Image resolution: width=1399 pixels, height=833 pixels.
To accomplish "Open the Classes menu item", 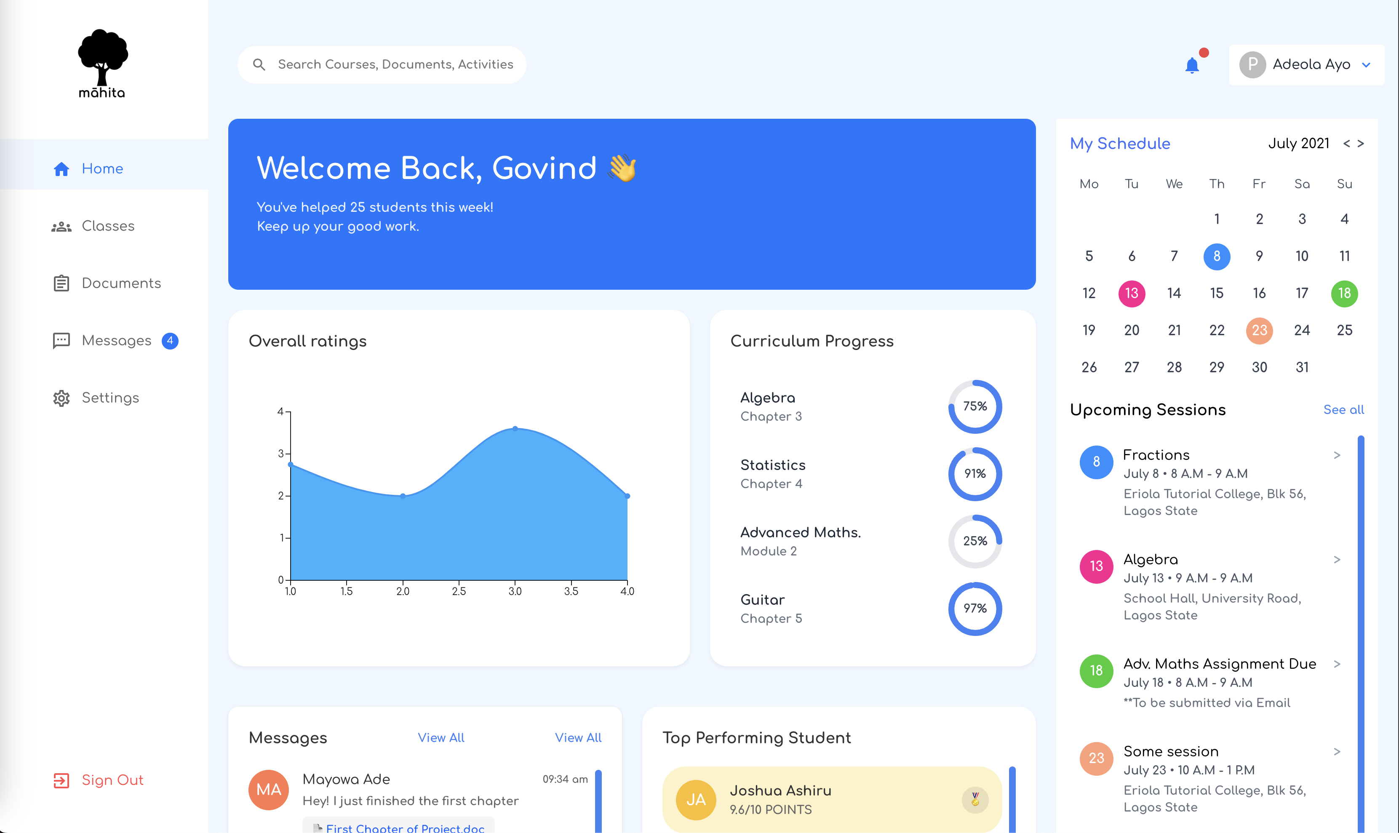I will (108, 226).
